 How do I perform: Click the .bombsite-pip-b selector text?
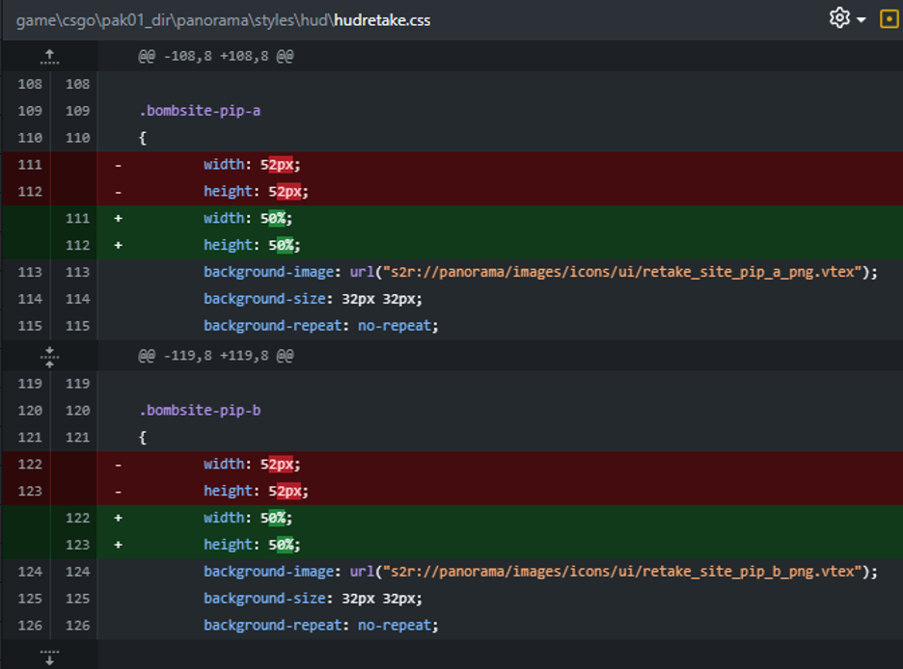point(200,411)
